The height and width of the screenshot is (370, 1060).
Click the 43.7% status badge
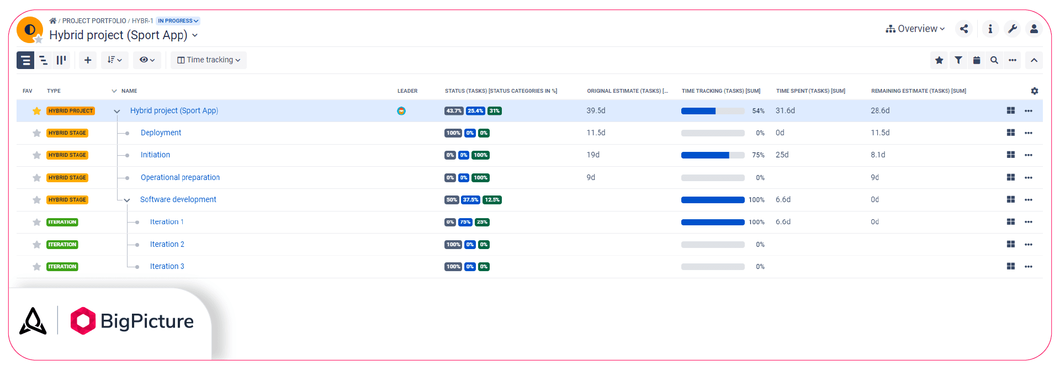click(454, 111)
